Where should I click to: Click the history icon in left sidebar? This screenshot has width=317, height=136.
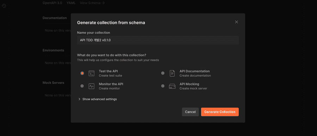point(4,6)
